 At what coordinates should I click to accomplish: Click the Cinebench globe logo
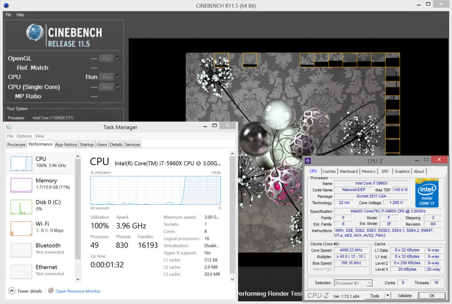point(35,32)
